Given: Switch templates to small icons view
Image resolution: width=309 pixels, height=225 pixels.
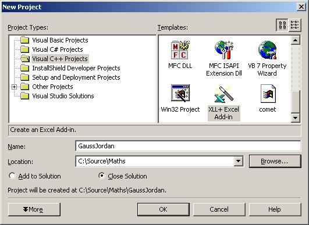Looking at the screenshot, I should click(295, 25).
